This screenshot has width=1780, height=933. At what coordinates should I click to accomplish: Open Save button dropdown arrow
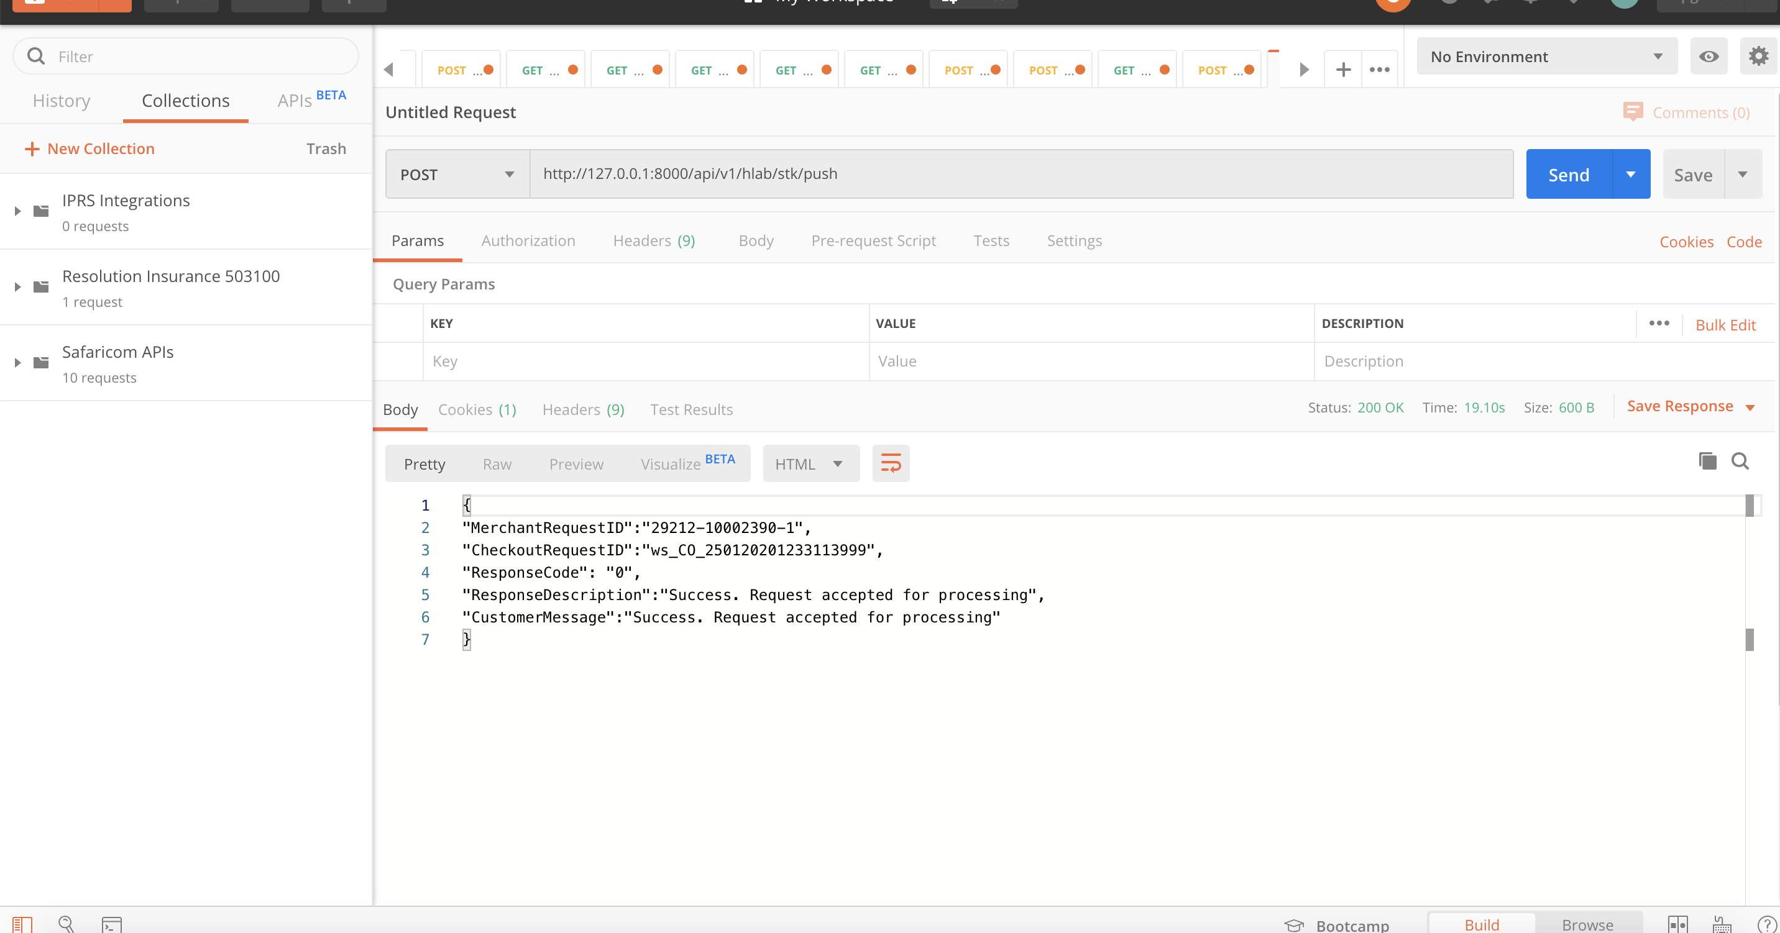pyautogui.click(x=1743, y=174)
